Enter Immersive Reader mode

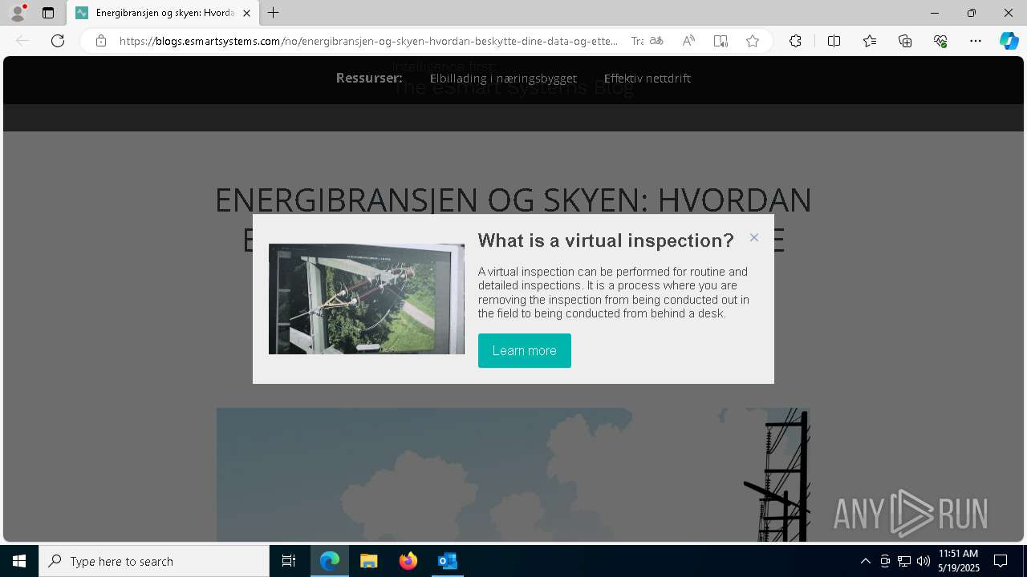721,41
